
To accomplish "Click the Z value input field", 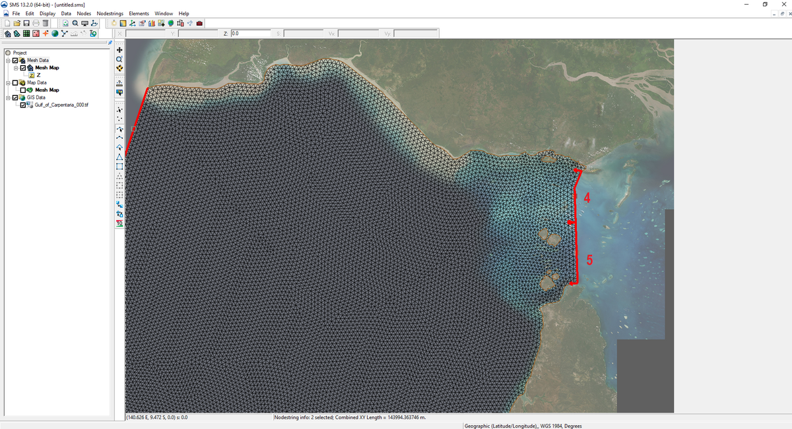I will 249,33.
